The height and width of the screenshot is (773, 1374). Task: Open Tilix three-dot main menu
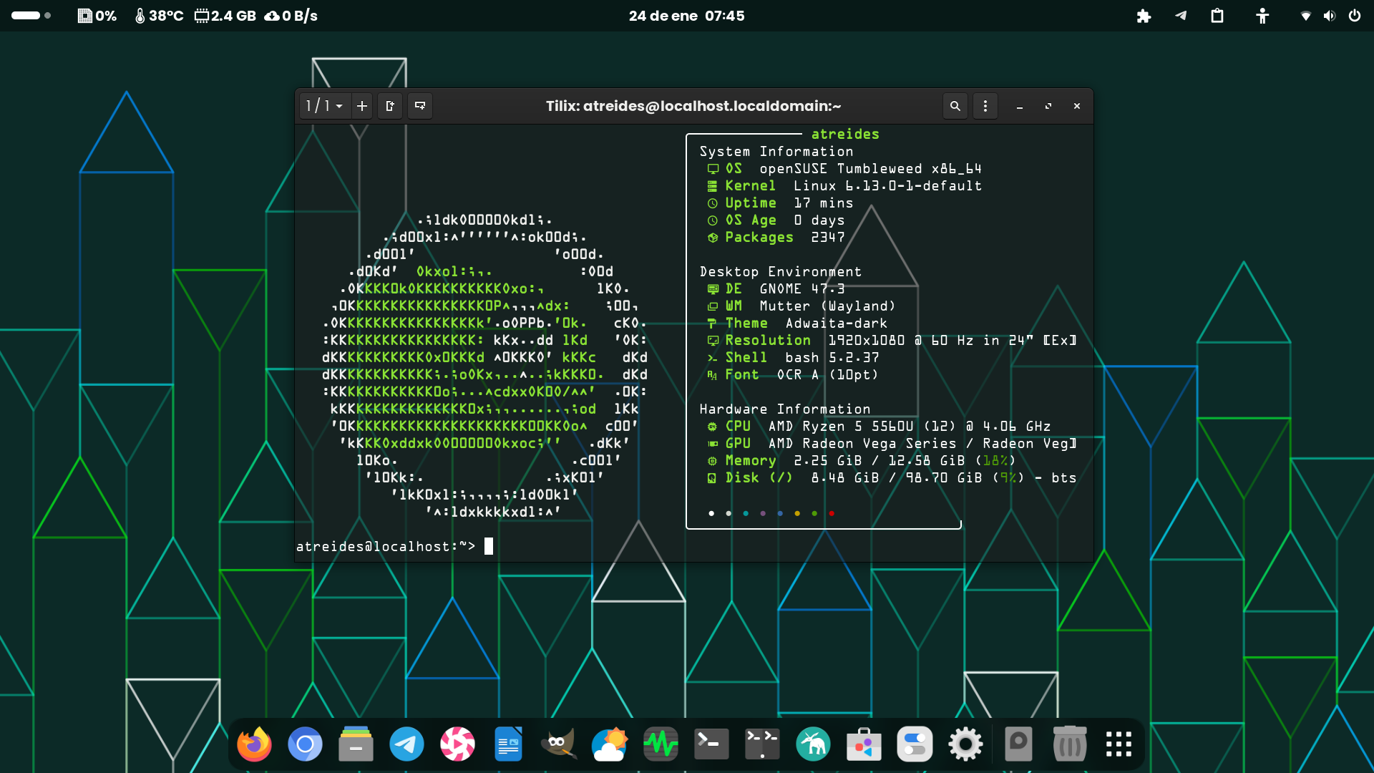tap(985, 106)
